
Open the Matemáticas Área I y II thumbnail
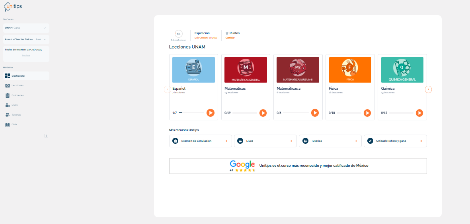pyautogui.click(x=298, y=70)
